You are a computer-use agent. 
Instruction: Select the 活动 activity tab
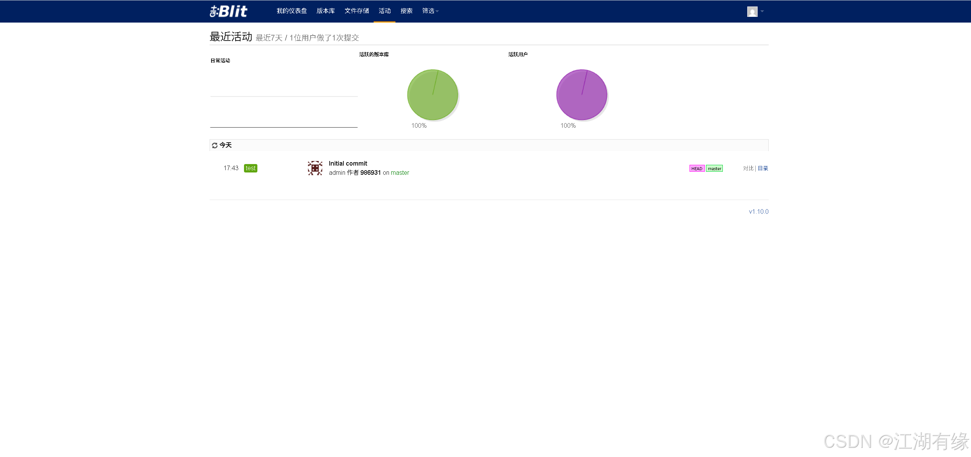click(384, 11)
